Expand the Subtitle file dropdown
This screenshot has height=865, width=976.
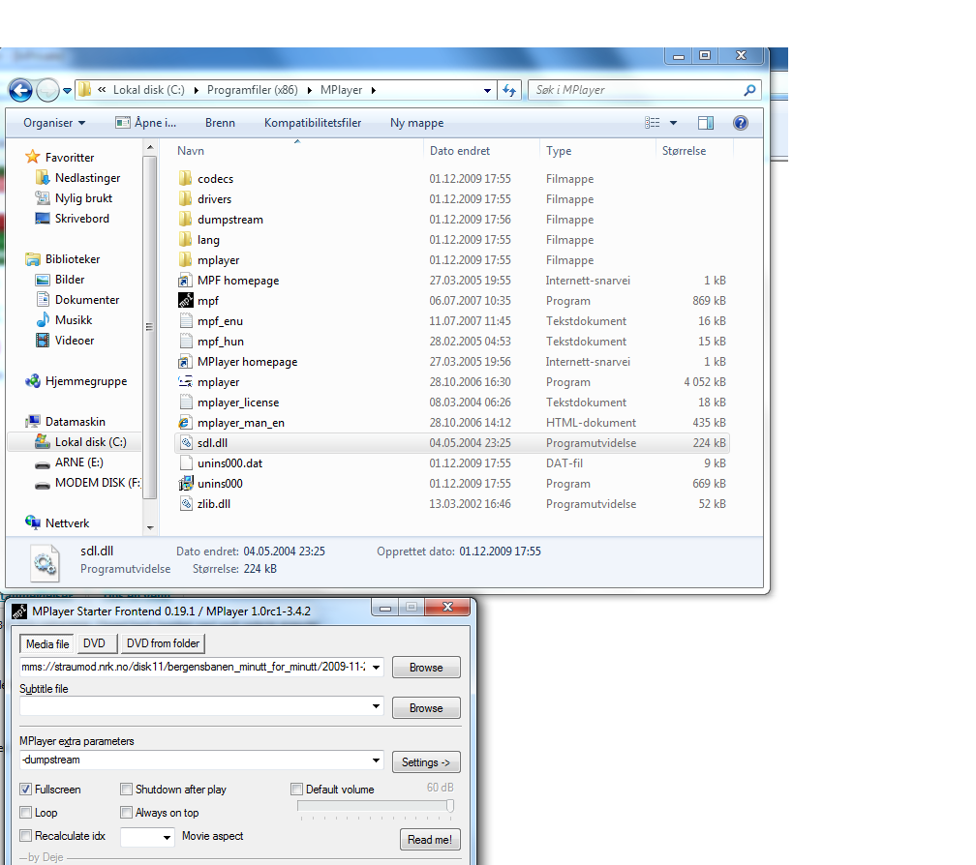pyautogui.click(x=376, y=706)
